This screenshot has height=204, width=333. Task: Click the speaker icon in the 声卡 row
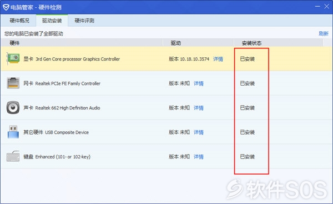click(x=13, y=107)
